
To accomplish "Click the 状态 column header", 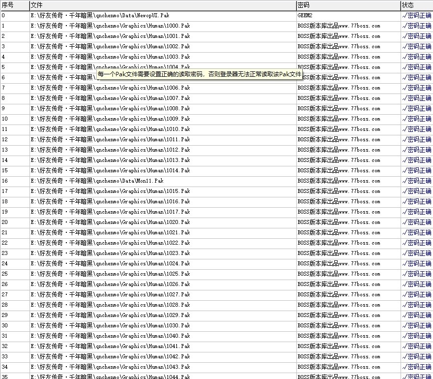I will pos(417,5).
